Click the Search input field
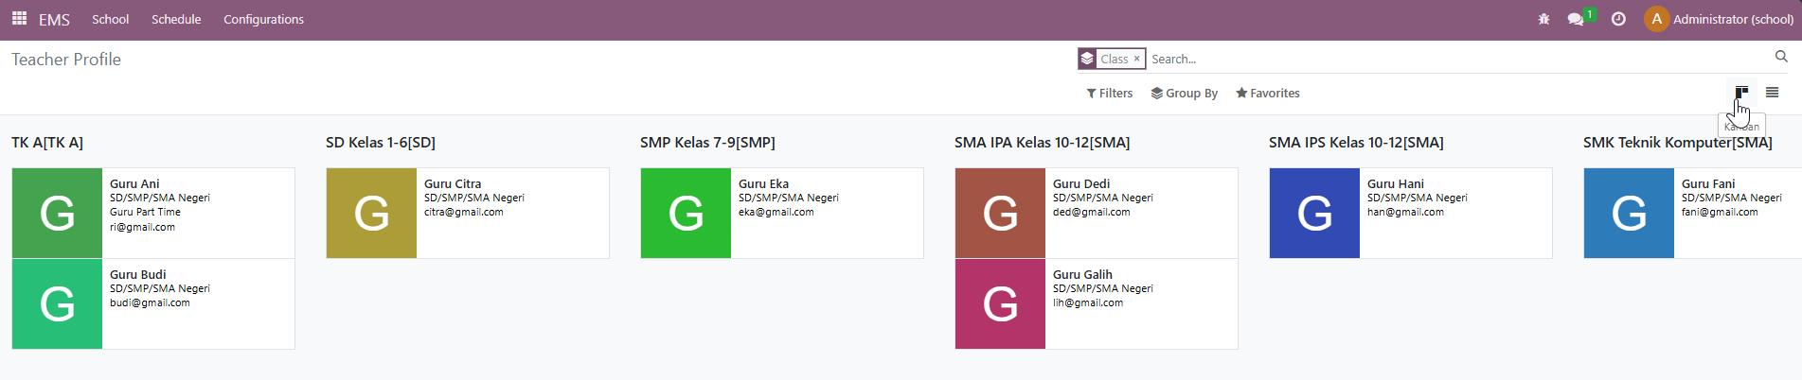1802x380 pixels. pos(1420,59)
